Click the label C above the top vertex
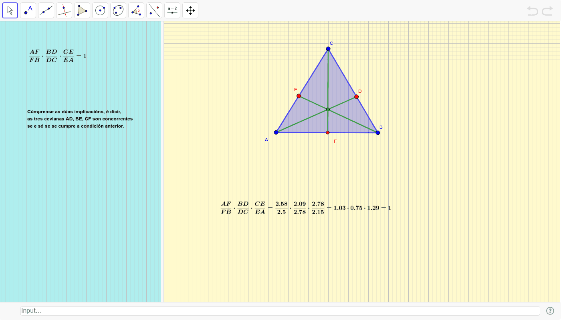The image size is (561, 320). pyautogui.click(x=331, y=43)
